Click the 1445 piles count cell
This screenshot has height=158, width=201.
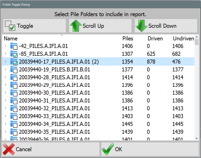point(127,124)
